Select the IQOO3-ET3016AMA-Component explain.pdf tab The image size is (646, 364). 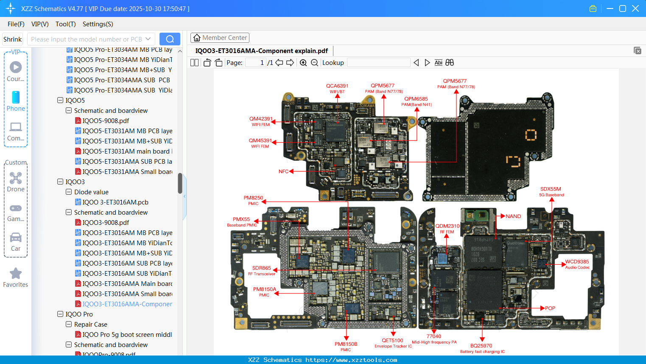[x=262, y=50]
